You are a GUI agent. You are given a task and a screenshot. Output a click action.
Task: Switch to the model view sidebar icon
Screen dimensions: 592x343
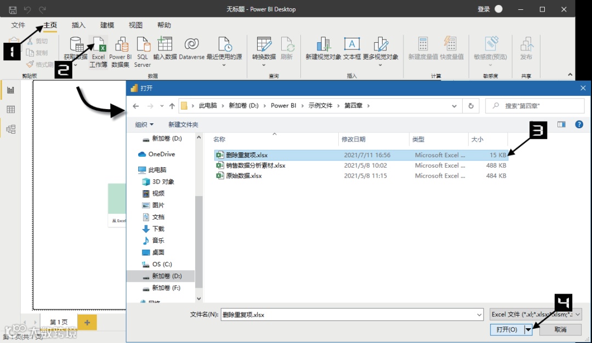tap(11, 129)
